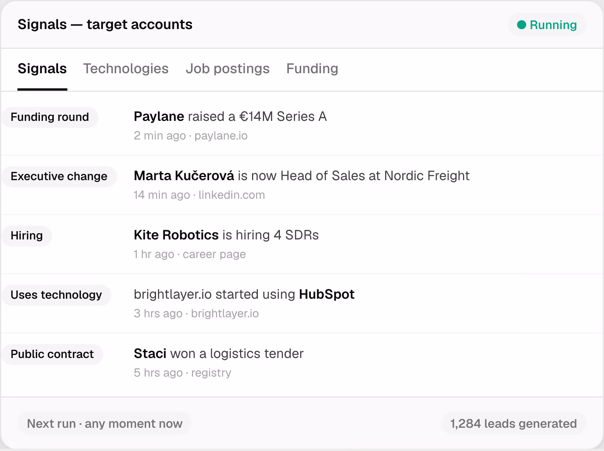Open Staci won a logistics tender signal

pos(218,353)
